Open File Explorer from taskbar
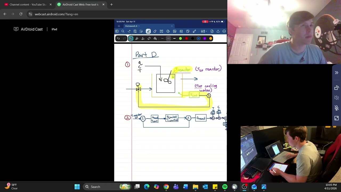This screenshot has width=341, height=192. tap(195, 187)
